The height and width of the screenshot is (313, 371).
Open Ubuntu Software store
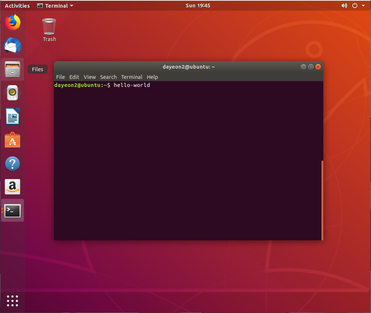click(12, 140)
